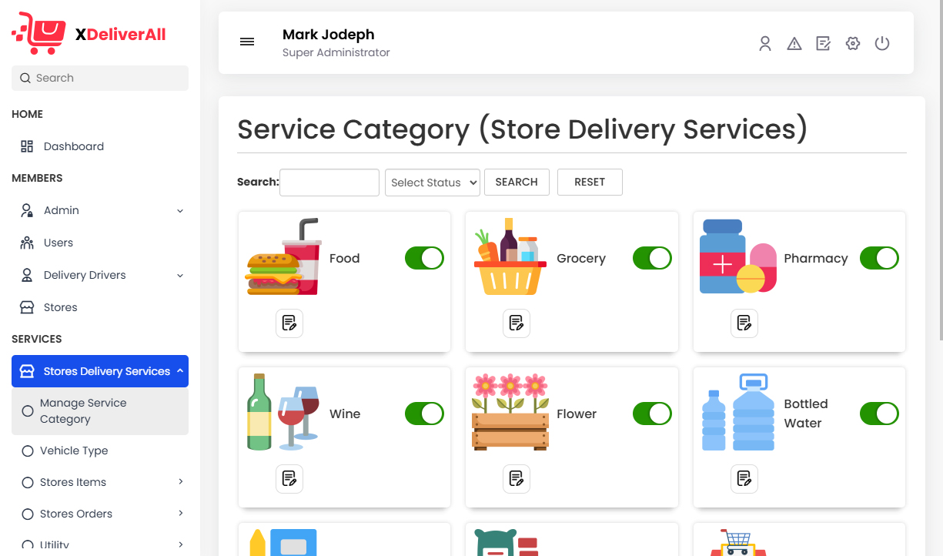Click the Stores Delivery Services shop icon
The height and width of the screenshot is (556, 943).
(x=27, y=371)
